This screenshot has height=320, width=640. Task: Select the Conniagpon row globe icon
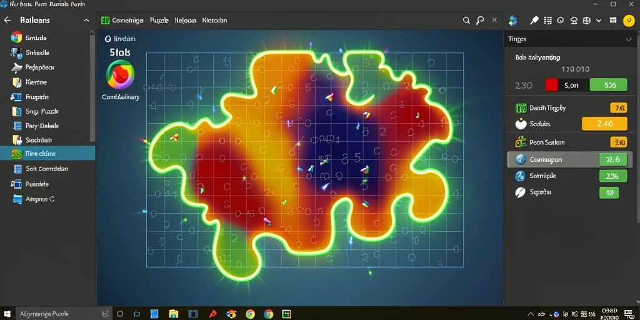point(521,159)
